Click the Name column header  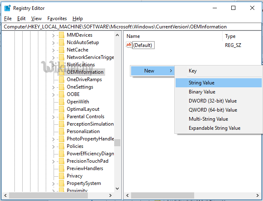click(x=133, y=36)
